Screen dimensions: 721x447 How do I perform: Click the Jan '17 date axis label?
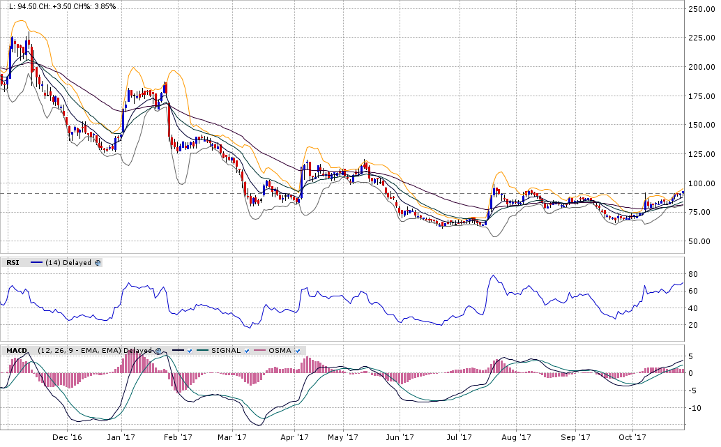pyautogui.click(x=121, y=437)
